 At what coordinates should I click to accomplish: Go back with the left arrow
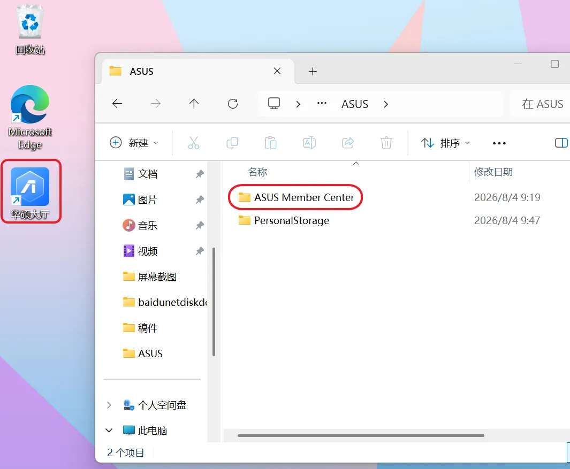pyautogui.click(x=117, y=104)
